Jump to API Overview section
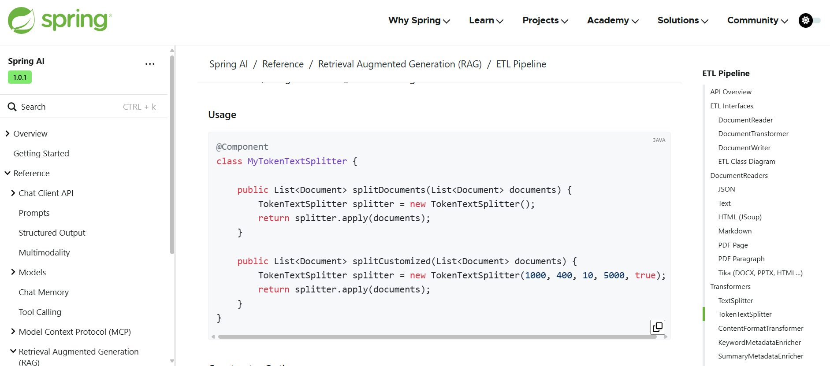Screen dimensions: 830x366 tap(731, 92)
